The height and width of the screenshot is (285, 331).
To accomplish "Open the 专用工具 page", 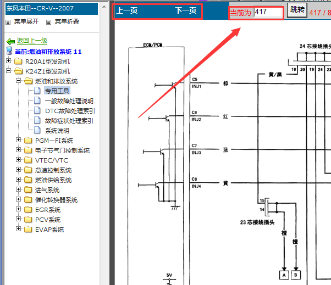I will (x=57, y=91).
